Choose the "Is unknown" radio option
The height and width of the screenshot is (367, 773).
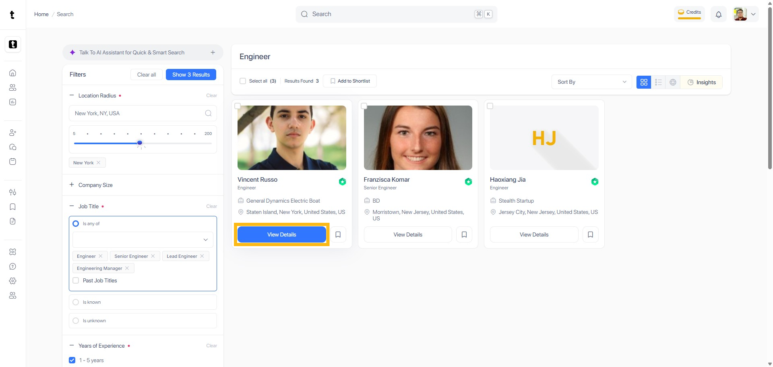click(76, 321)
